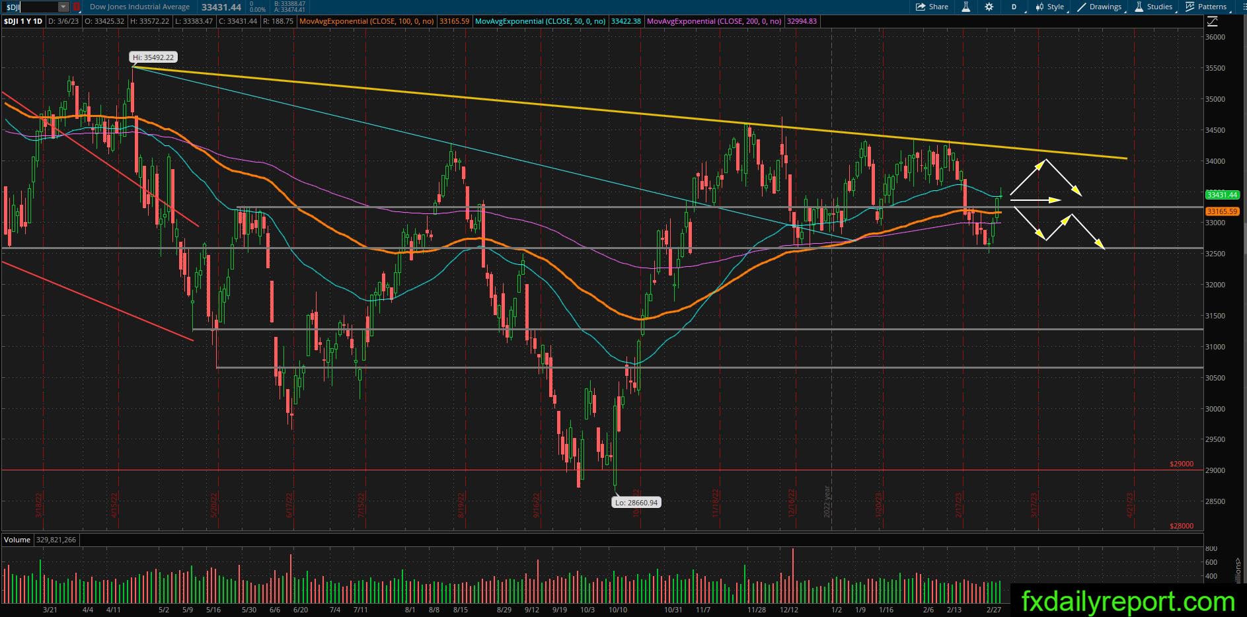Click the 32994.83 EMA 200 value
1247x617 pixels.
pyautogui.click(x=802, y=21)
